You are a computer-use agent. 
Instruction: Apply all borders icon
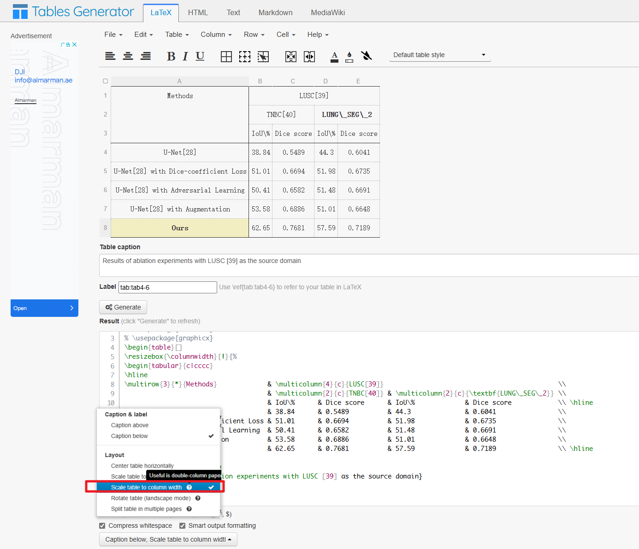click(226, 57)
